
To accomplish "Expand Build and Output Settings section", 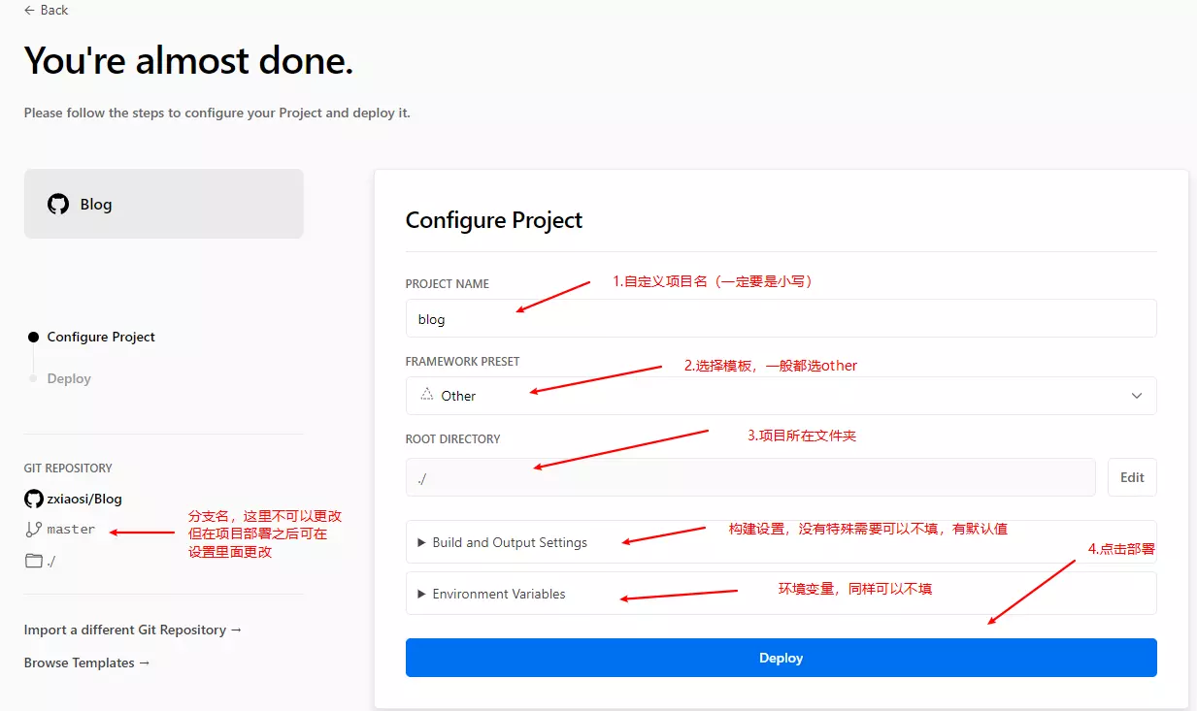I will click(x=509, y=542).
